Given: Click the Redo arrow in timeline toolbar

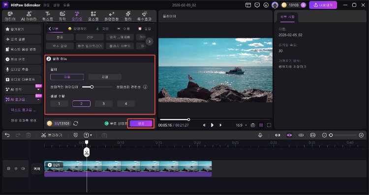Looking at the screenshot, I should [x=18, y=135].
